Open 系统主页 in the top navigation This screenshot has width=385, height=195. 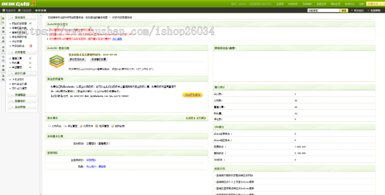tap(321, 4)
